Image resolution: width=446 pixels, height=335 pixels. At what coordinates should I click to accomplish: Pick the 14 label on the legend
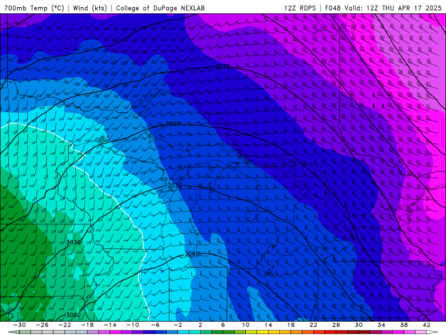click(268, 325)
